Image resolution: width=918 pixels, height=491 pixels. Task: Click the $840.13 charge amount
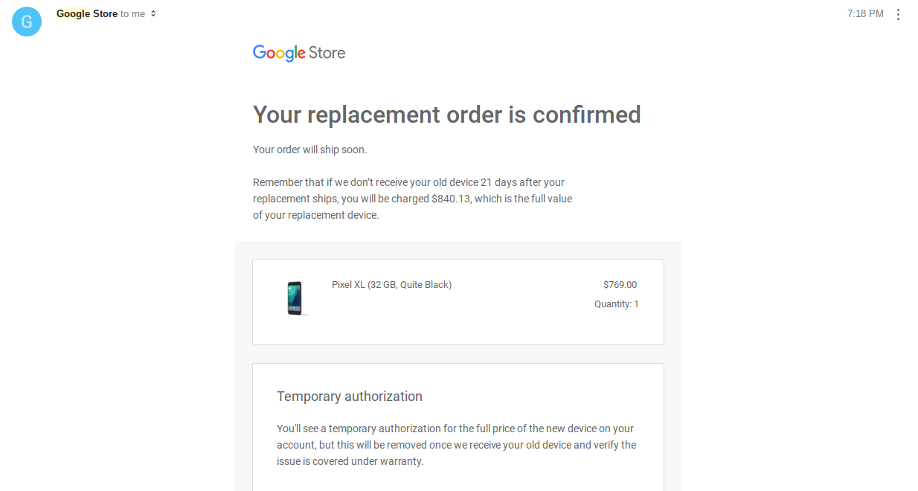[x=451, y=199]
